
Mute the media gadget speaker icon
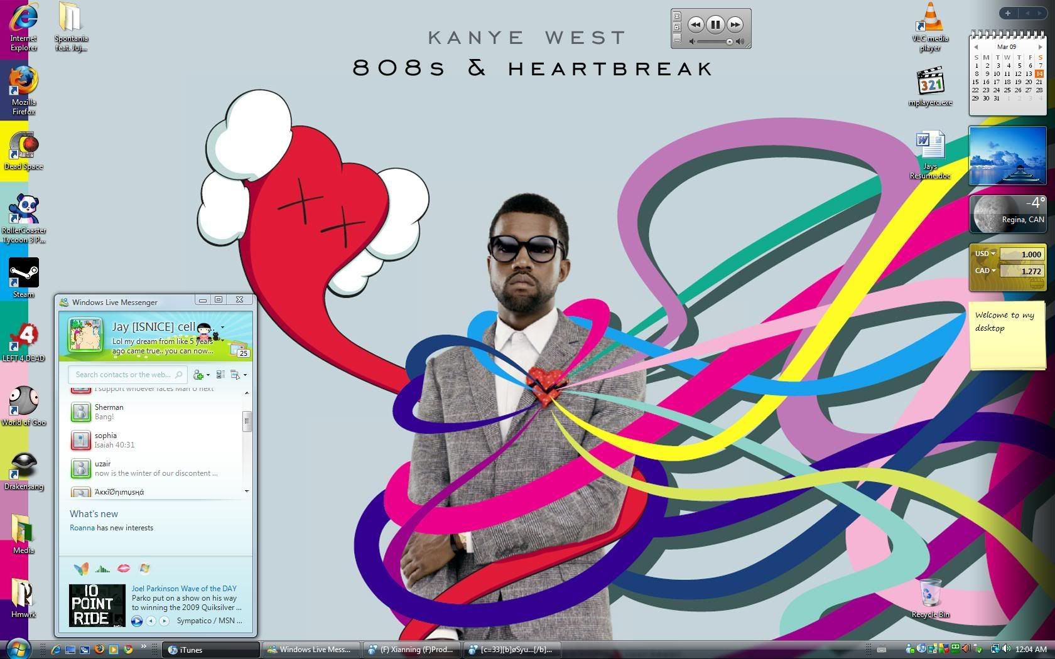point(692,41)
